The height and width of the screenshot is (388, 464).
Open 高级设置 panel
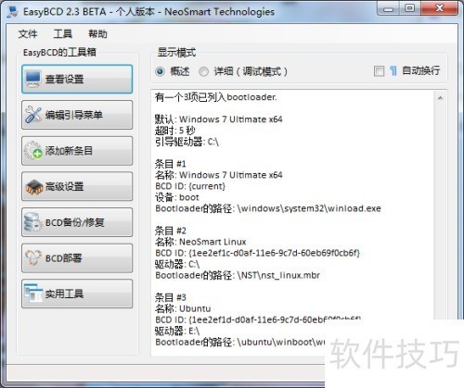coord(77,186)
